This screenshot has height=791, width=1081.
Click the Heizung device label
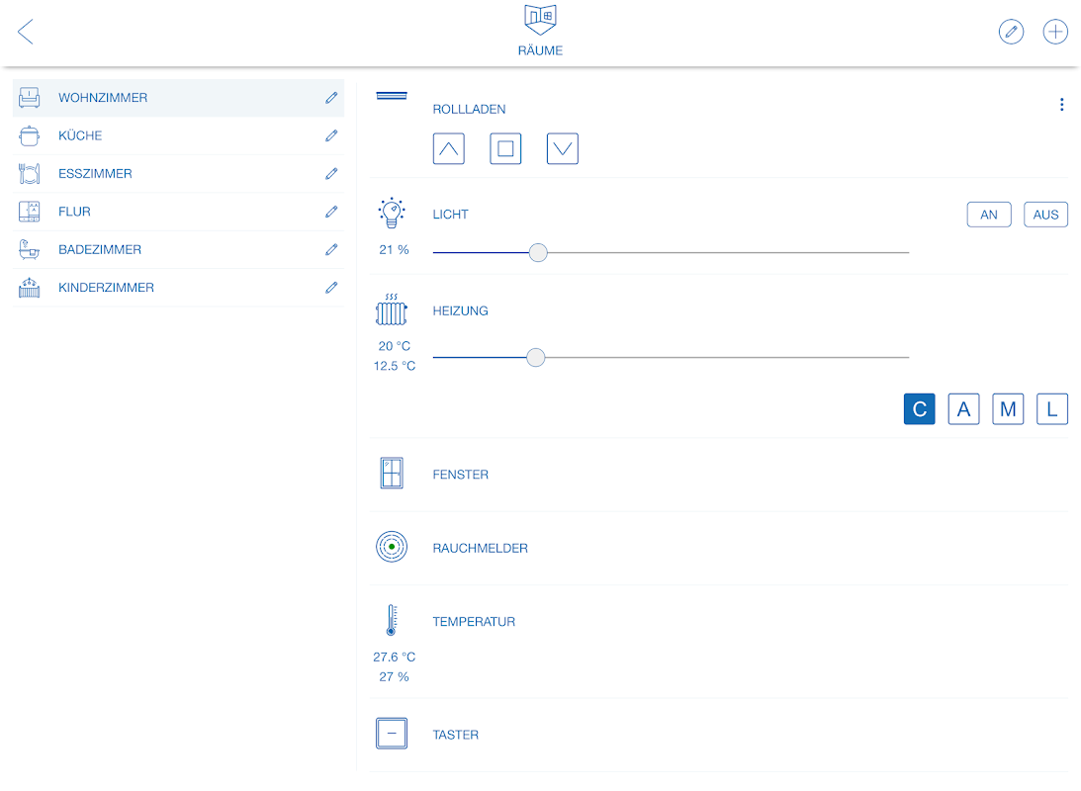(461, 311)
